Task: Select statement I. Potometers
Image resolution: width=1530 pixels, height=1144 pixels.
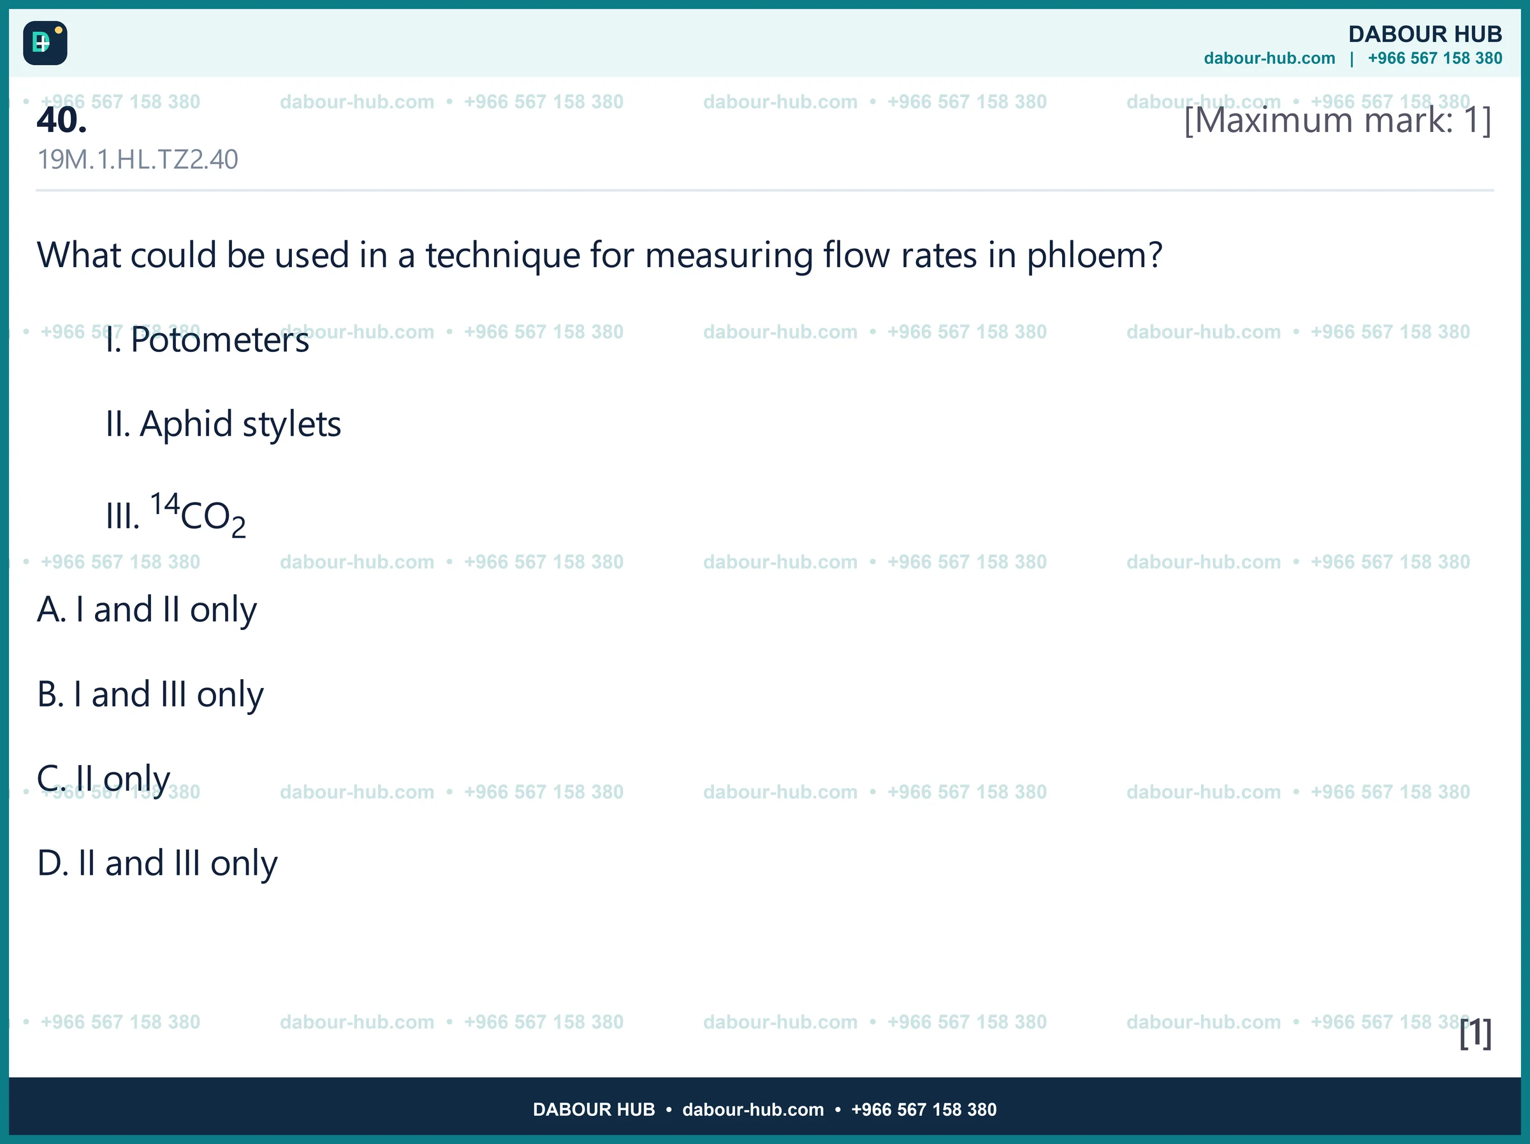Action: tap(207, 340)
